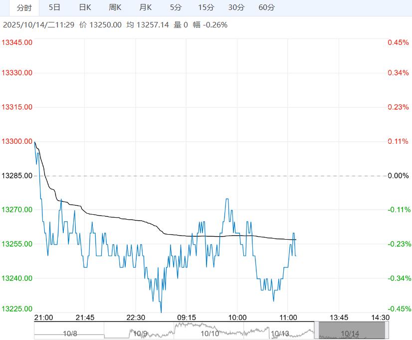Click the price lowest point near 13225
The image size is (412, 340).
(x=161, y=312)
